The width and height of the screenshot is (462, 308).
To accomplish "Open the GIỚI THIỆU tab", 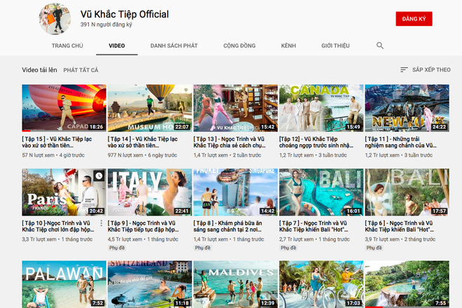I will click(x=335, y=45).
